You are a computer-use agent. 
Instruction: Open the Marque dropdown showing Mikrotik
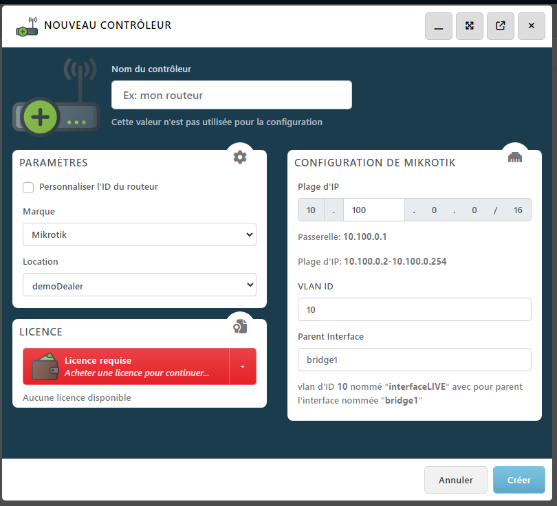140,234
